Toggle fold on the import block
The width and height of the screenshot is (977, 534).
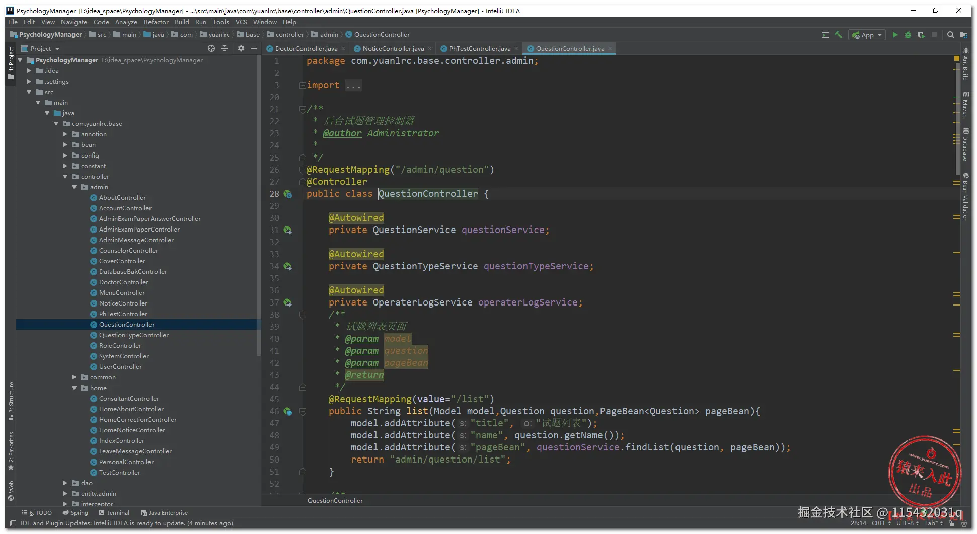click(303, 85)
